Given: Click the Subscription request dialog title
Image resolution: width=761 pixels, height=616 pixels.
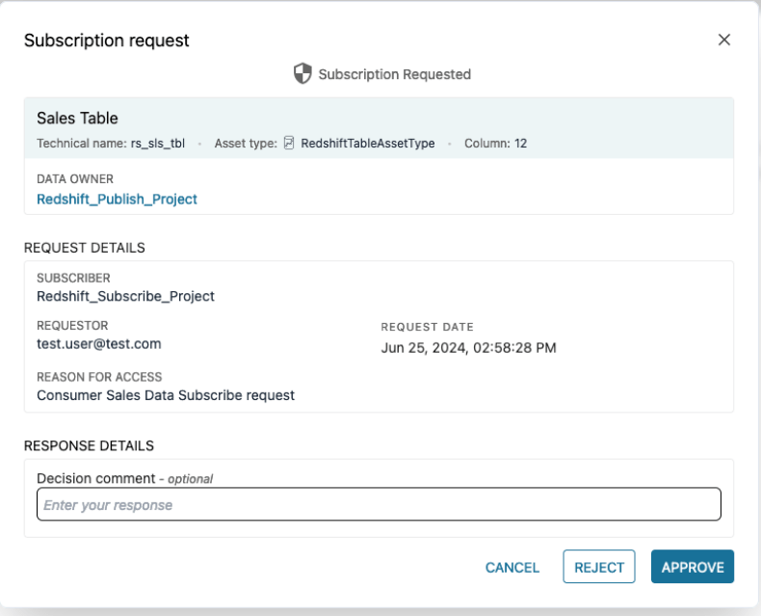Looking at the screenshot, I should click(x=106, y=40).
